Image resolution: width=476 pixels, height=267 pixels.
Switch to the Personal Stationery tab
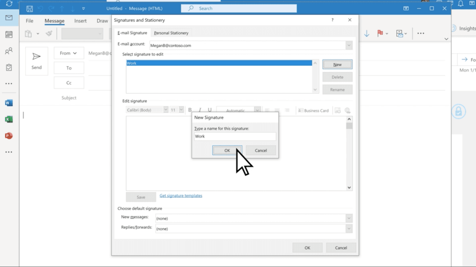(171, 33)
